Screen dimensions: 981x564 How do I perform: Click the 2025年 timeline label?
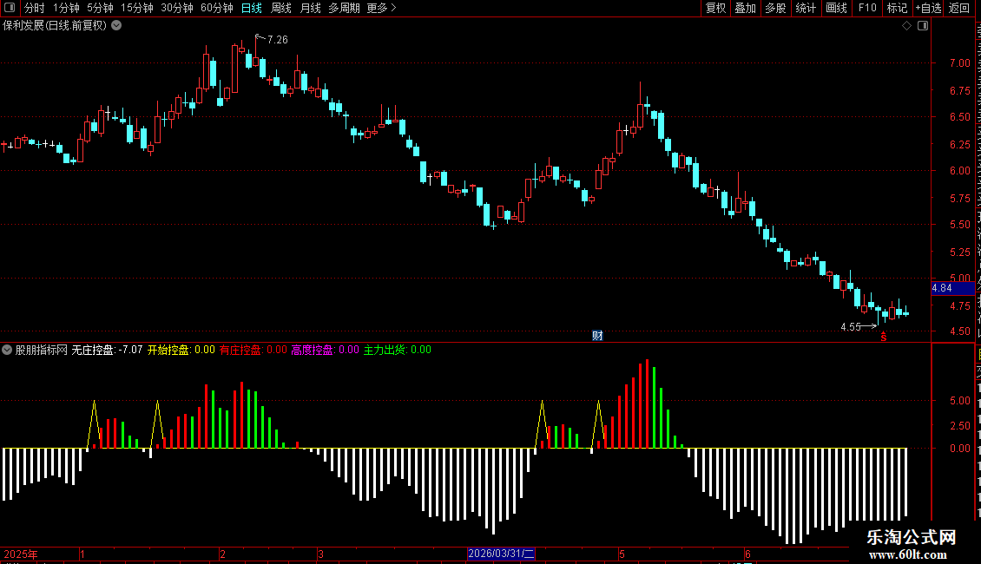[21, 554]
